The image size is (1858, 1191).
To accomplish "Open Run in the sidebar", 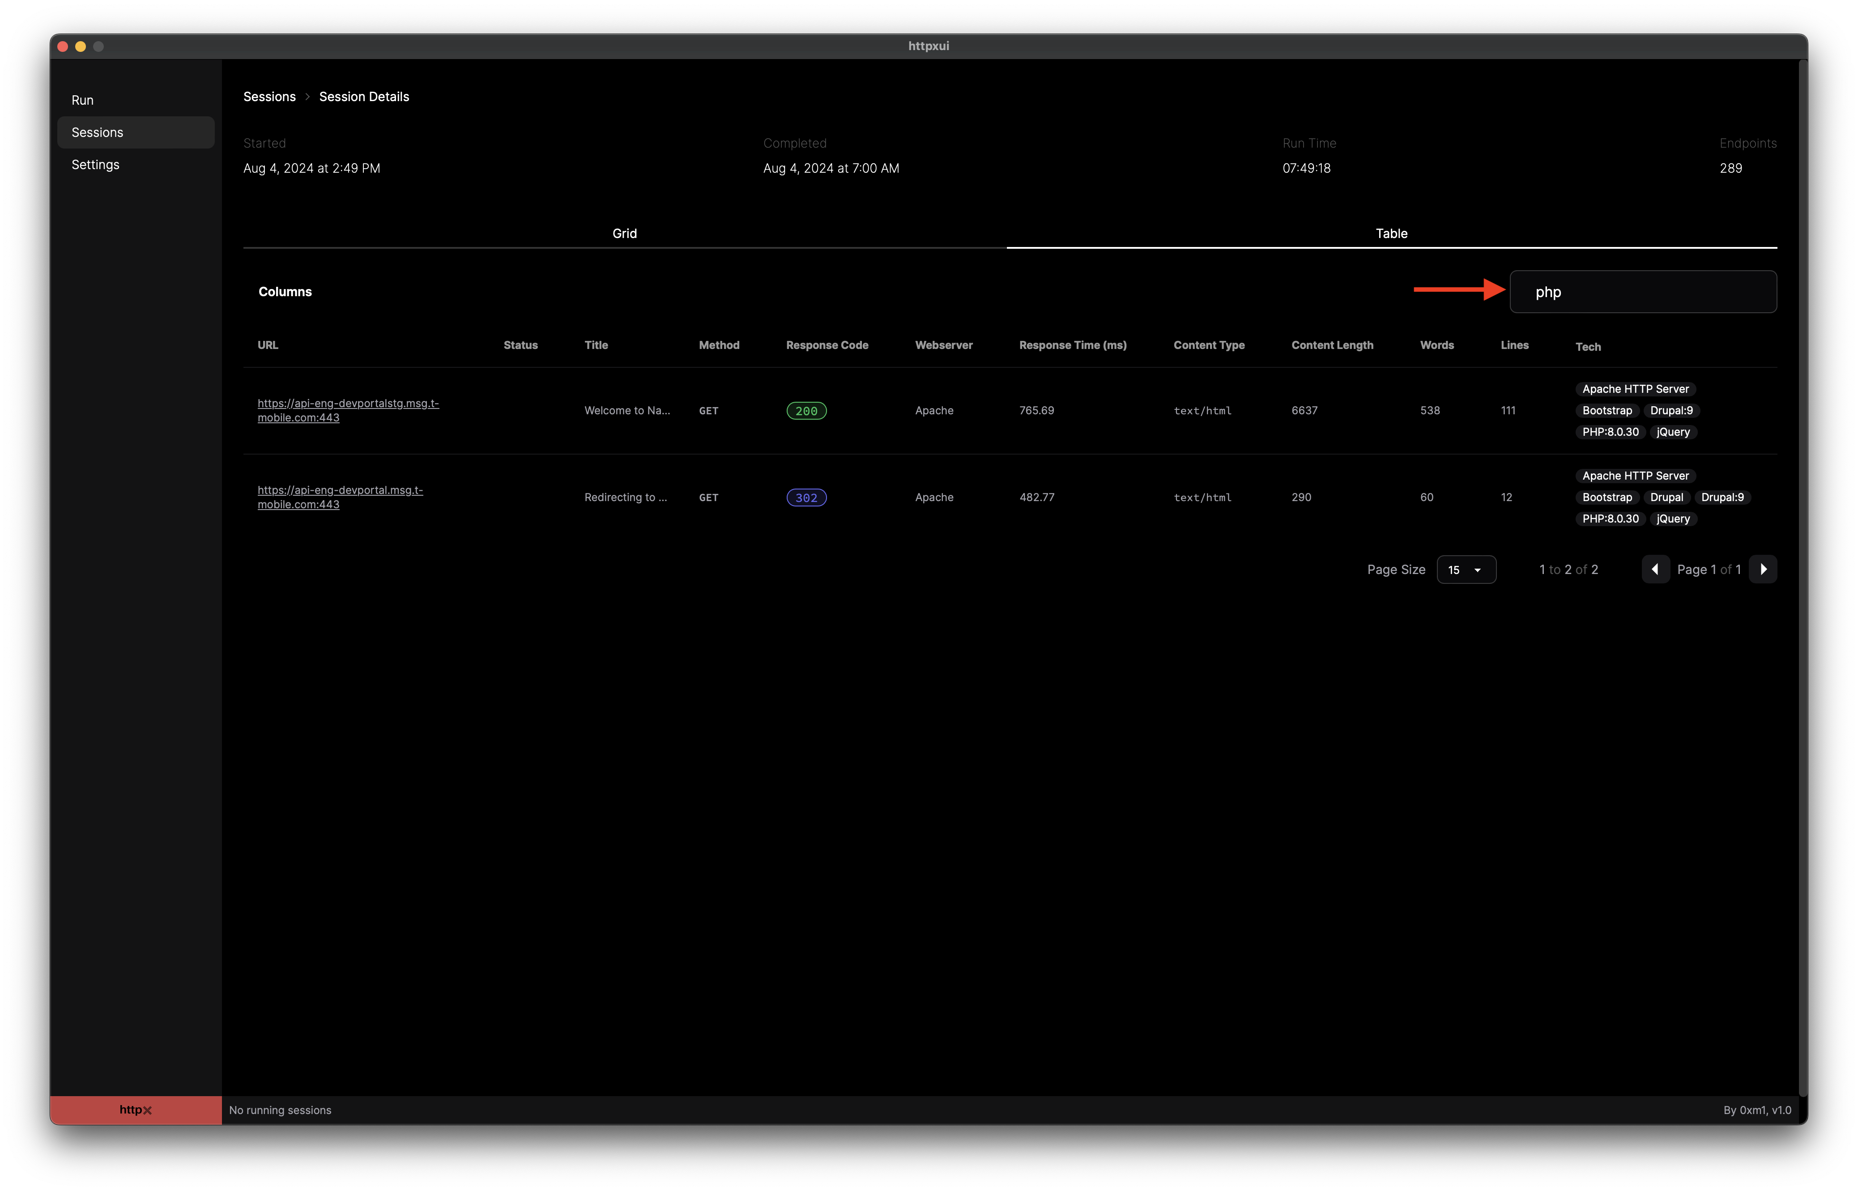I will (136, 100).
